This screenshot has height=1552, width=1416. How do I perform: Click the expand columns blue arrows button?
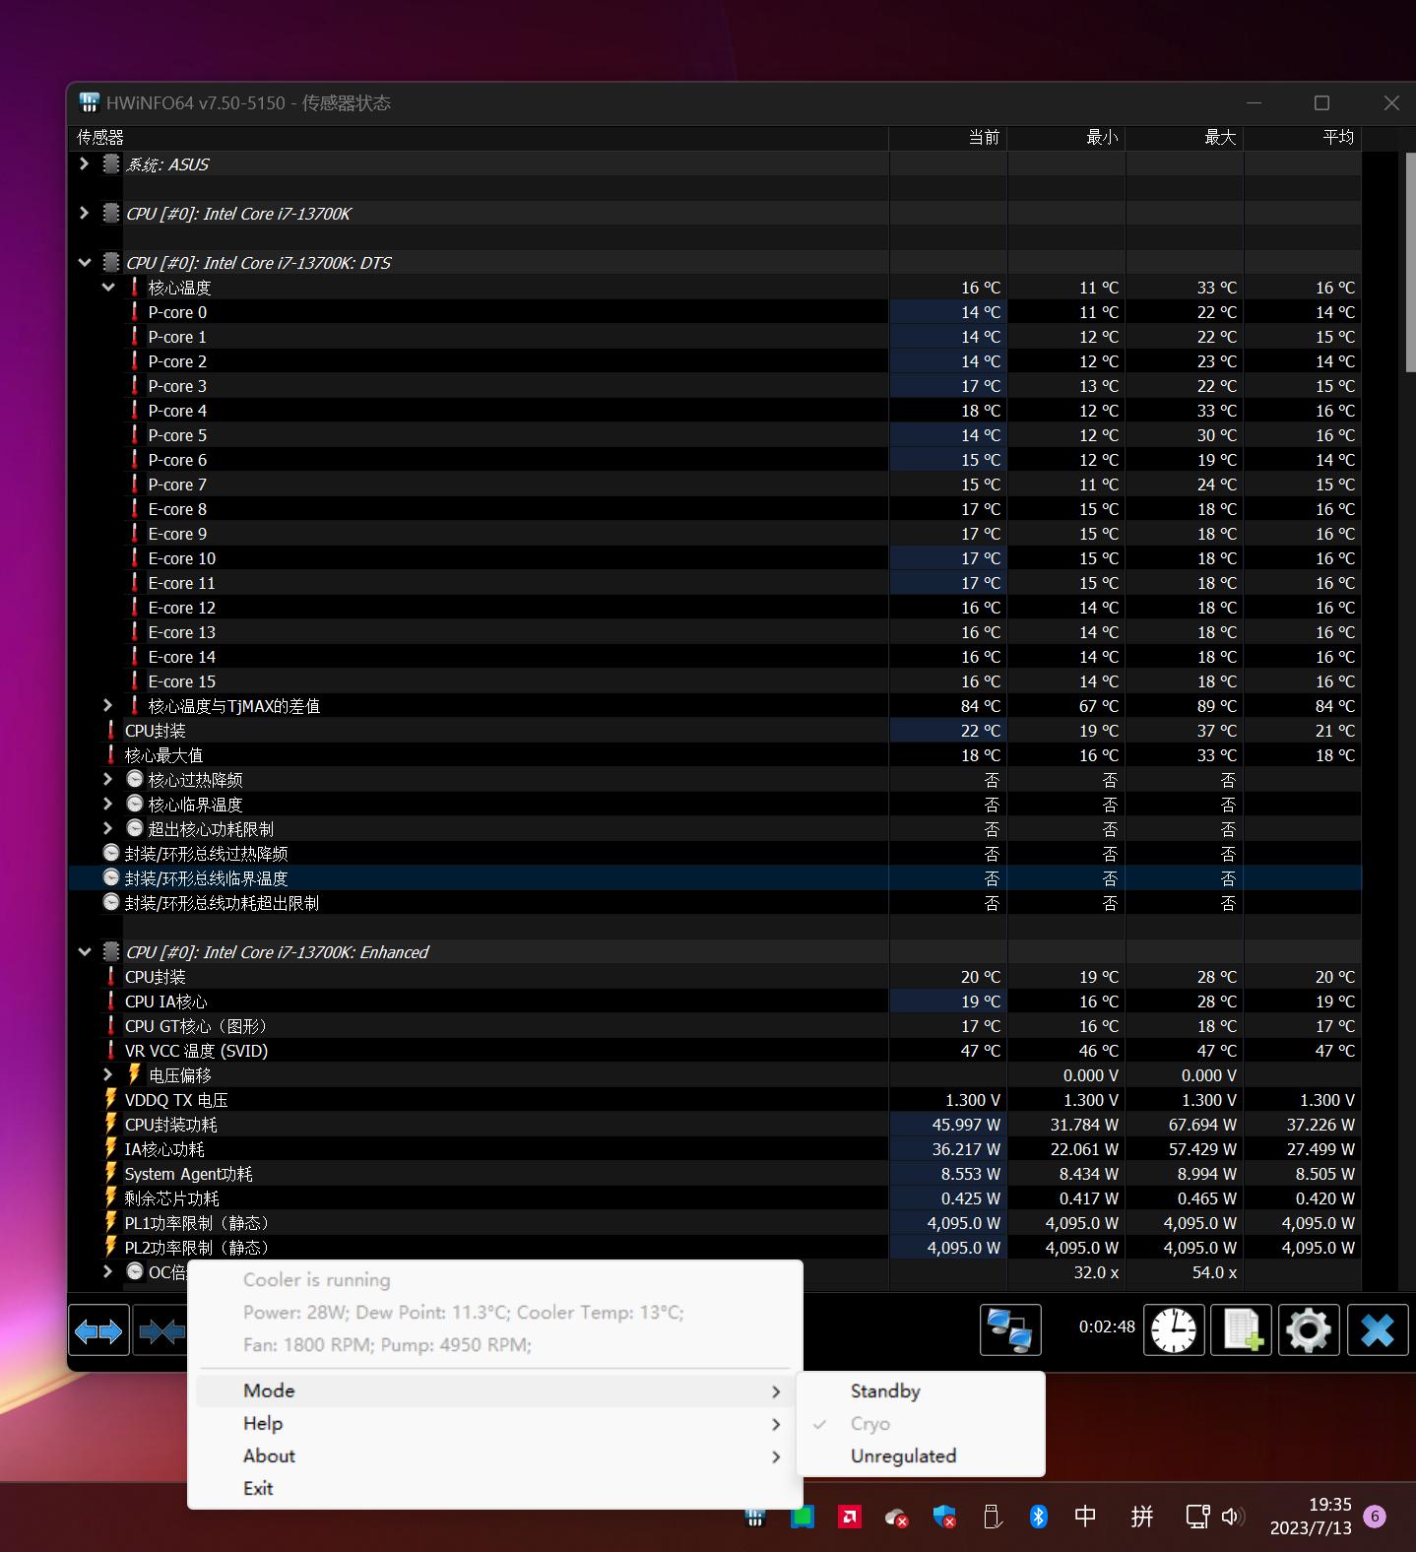(x=98, y=1330)
